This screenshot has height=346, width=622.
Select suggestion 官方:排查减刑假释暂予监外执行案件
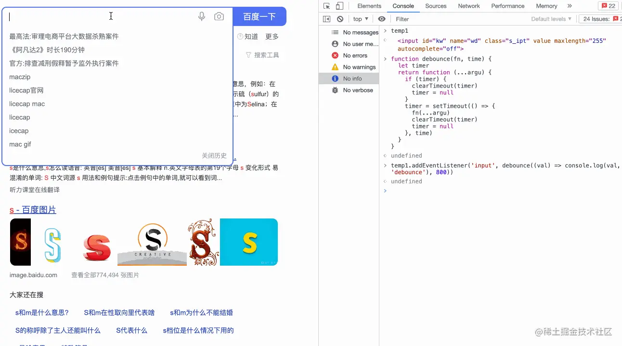(x=64, y=64)
